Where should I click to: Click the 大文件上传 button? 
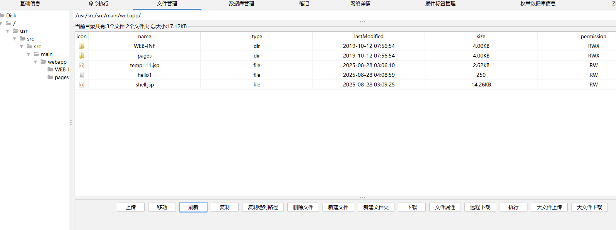click(549, 207)
